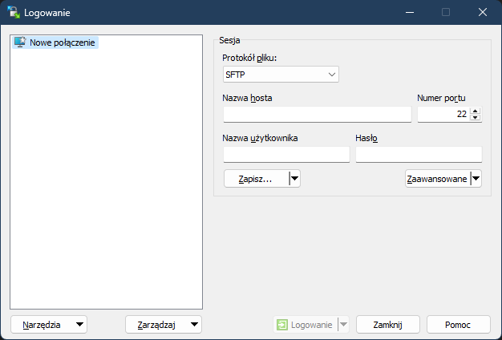Viewport: 502px width, 340px height.
Task: Click the Nazwa użytkownika text field
Action: pos(286,155)
